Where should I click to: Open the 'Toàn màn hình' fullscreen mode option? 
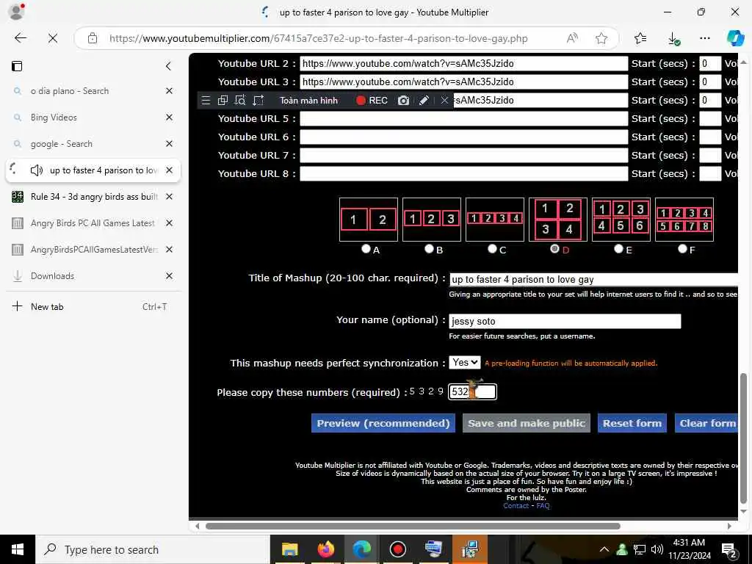click(309, 100)
